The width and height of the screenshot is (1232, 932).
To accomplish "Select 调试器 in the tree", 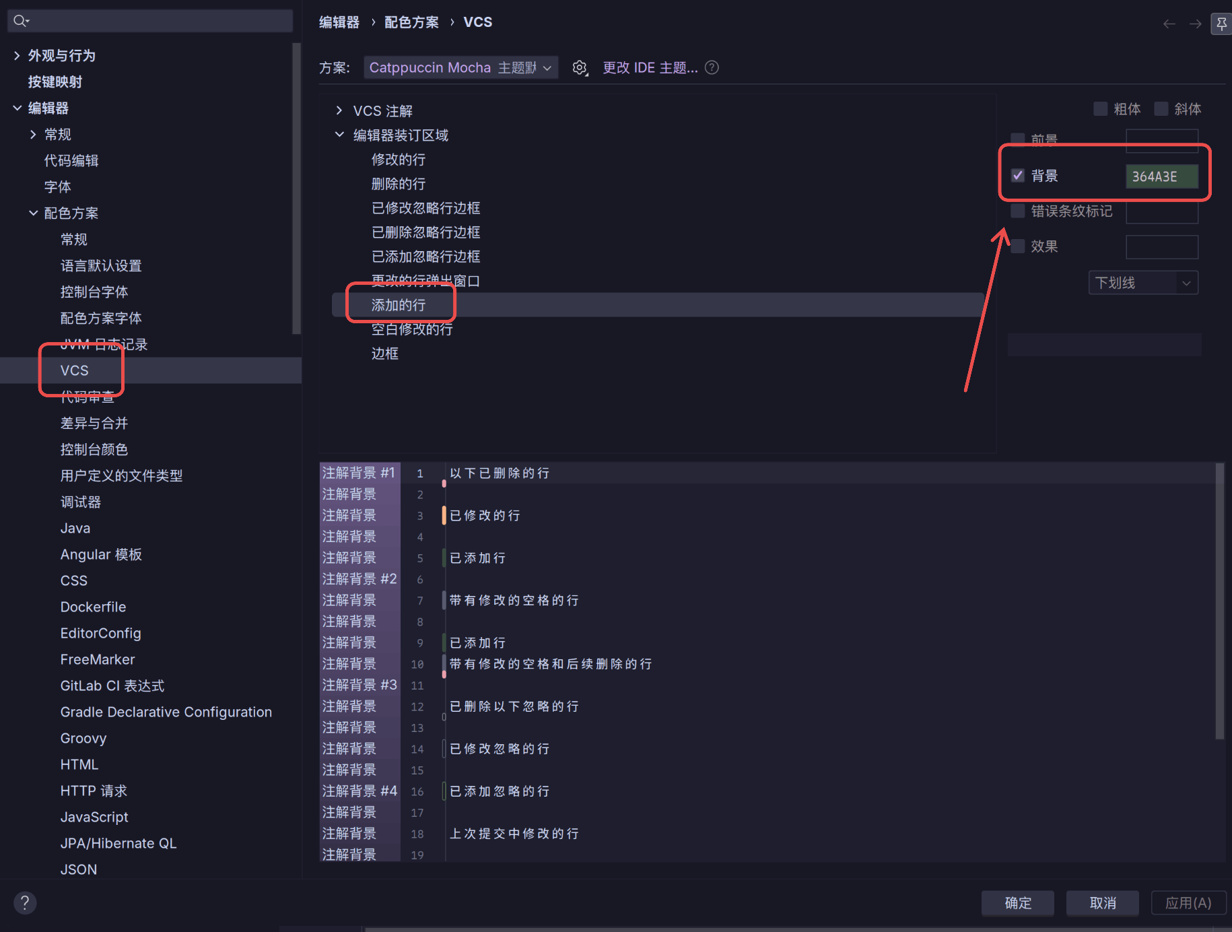I will point(81,502).
